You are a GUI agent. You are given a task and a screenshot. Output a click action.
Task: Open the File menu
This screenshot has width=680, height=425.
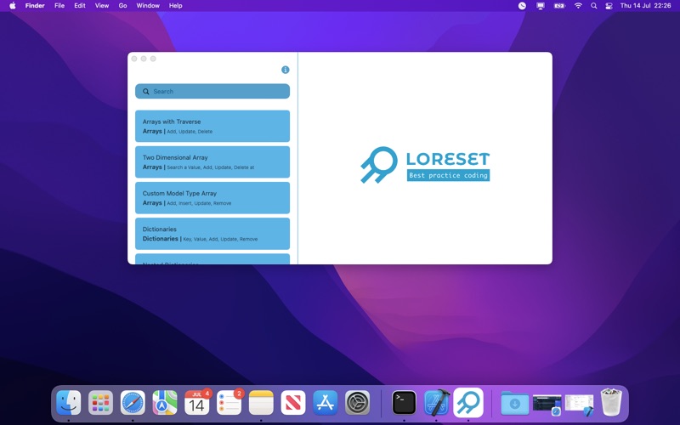coord(59,6)
